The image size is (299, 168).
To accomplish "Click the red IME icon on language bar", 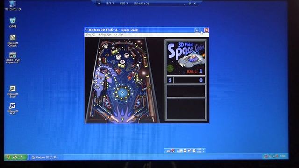I will [173, 151].
